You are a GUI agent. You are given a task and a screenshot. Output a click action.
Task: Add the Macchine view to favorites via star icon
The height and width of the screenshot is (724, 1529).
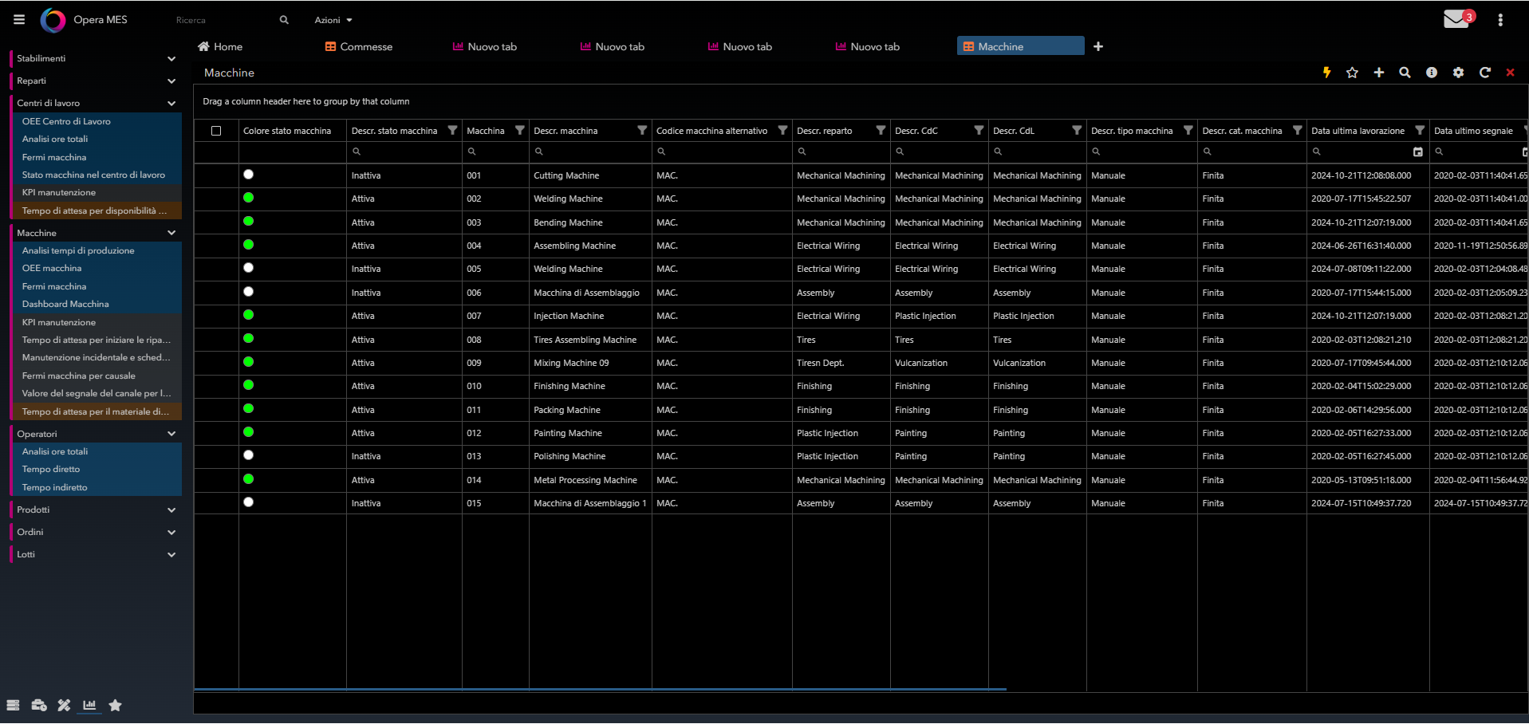[1352, 73]
